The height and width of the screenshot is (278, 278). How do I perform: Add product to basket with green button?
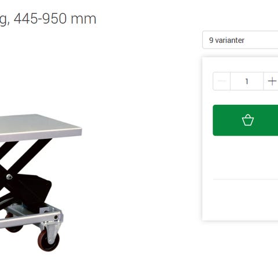click(246, 120)
